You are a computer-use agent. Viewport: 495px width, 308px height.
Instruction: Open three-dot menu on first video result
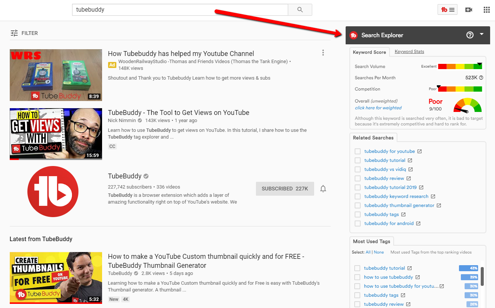(323, 53)
